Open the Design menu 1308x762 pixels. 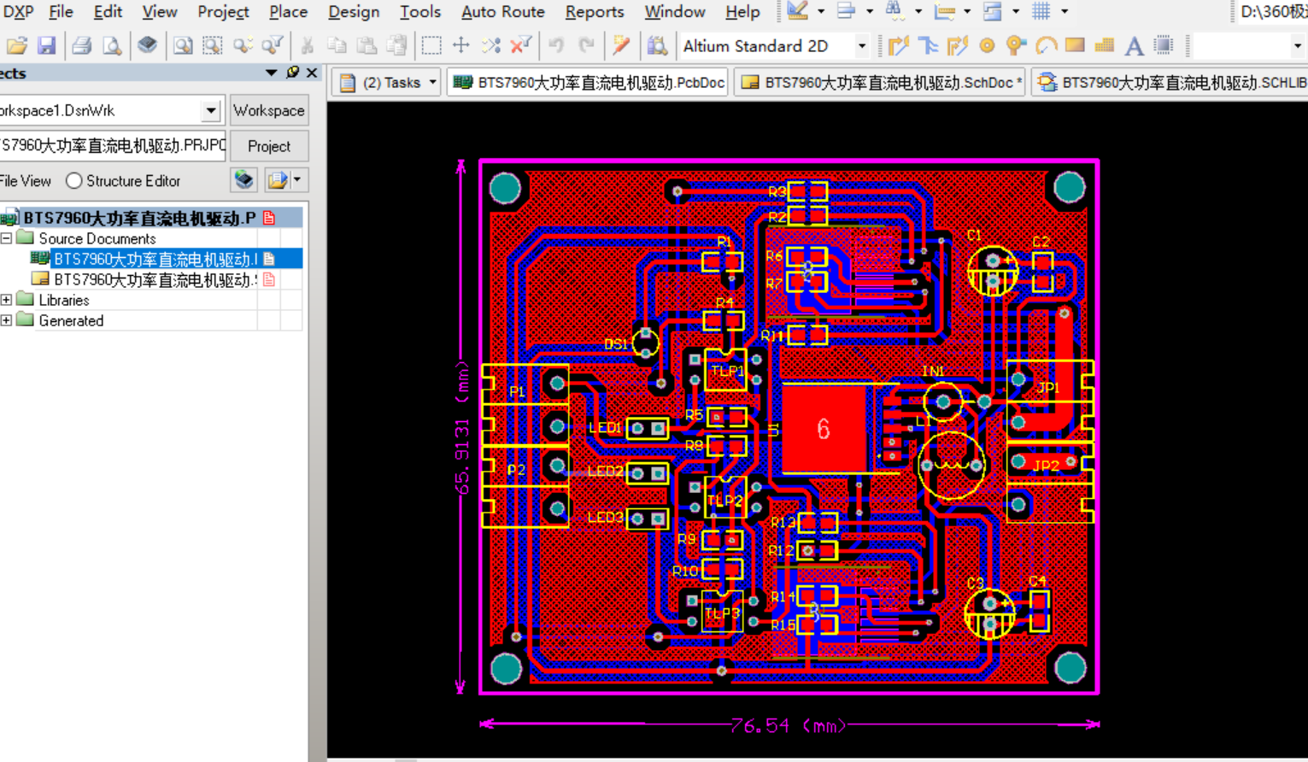click(x=354, y=11)
